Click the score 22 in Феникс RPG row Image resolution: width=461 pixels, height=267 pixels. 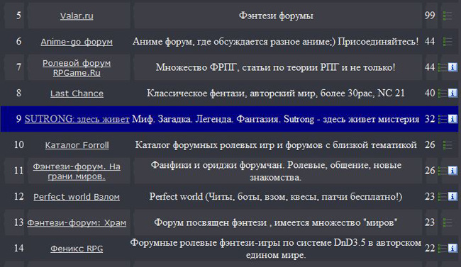[430, 248]
